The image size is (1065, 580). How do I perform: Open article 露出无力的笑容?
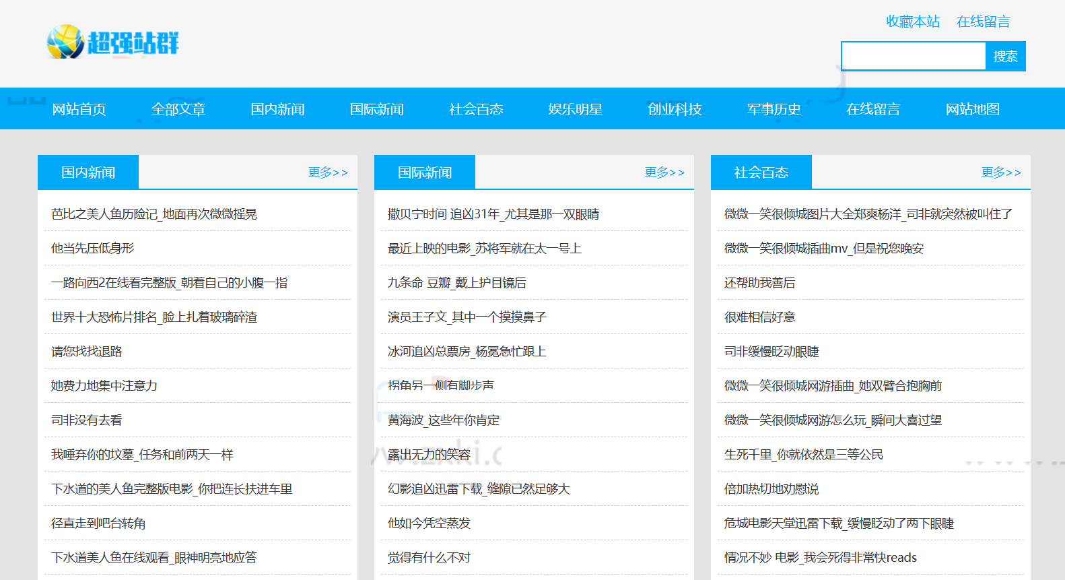pos(430,455)
